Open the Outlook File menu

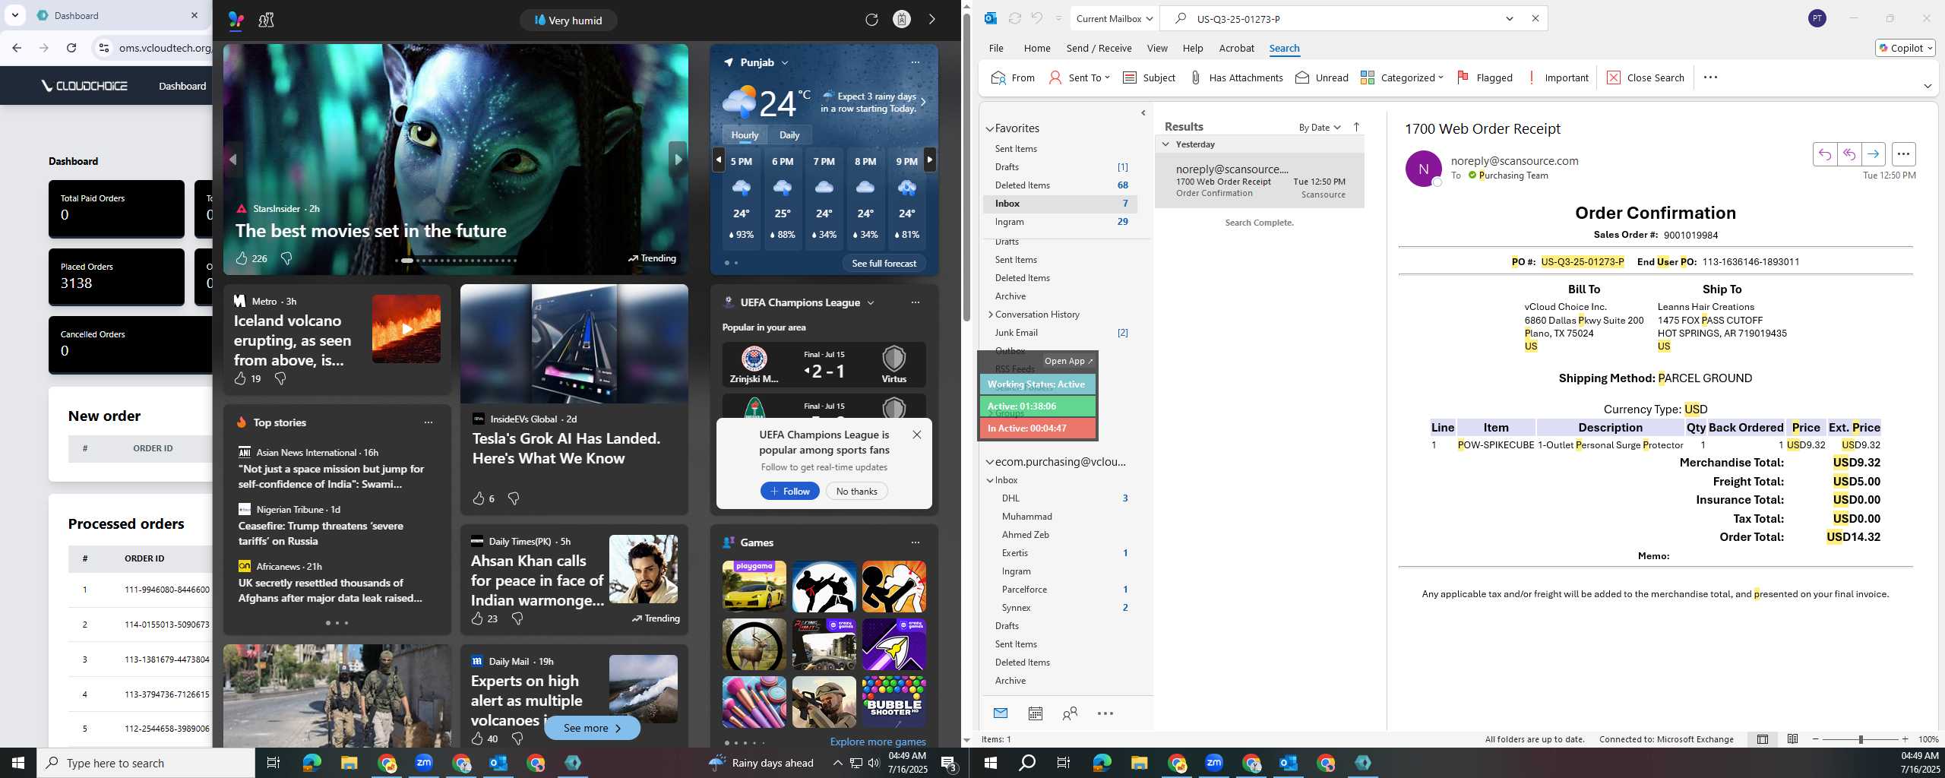(x=996, y=48)
